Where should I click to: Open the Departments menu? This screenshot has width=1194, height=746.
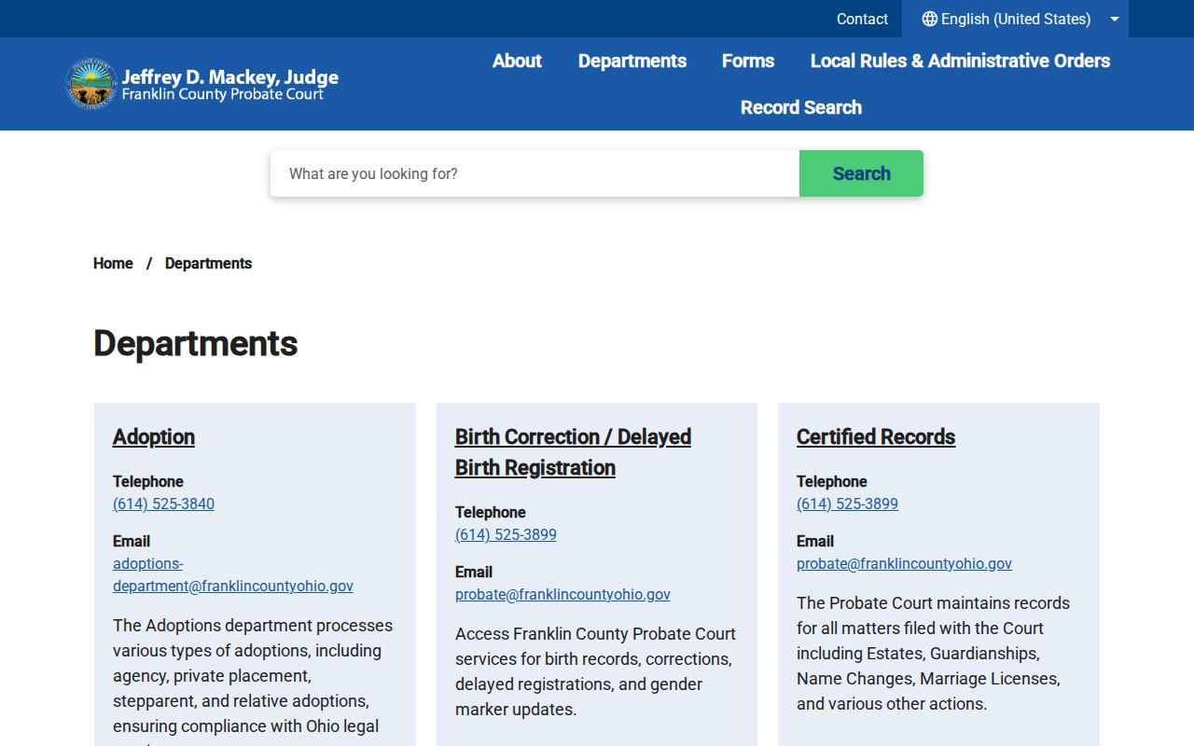click(632, 61)
